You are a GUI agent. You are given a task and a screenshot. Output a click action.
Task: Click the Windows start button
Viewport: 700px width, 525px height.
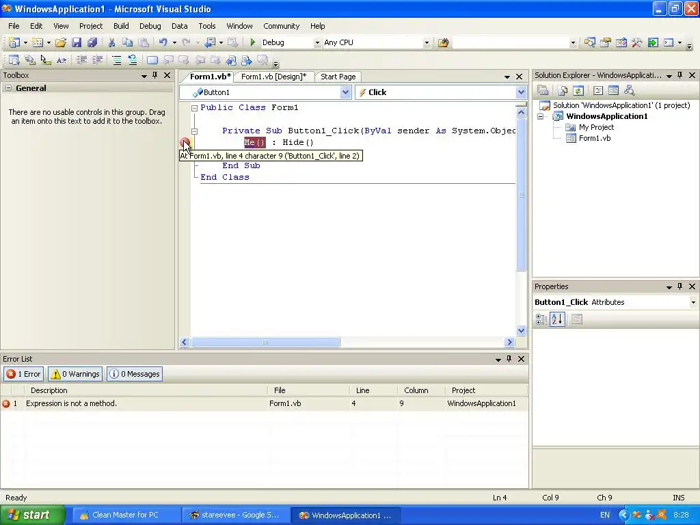(x=33, y=515)
